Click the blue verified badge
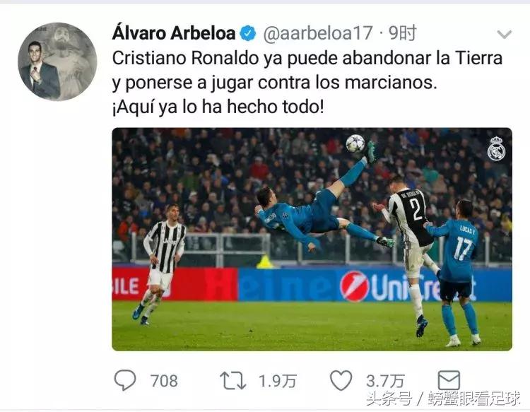This screenshot has width=530, height=412. (x=248, y=33)
